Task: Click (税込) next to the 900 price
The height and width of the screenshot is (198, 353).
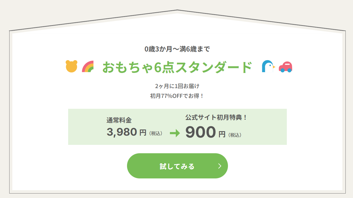Action: point(235,135)
